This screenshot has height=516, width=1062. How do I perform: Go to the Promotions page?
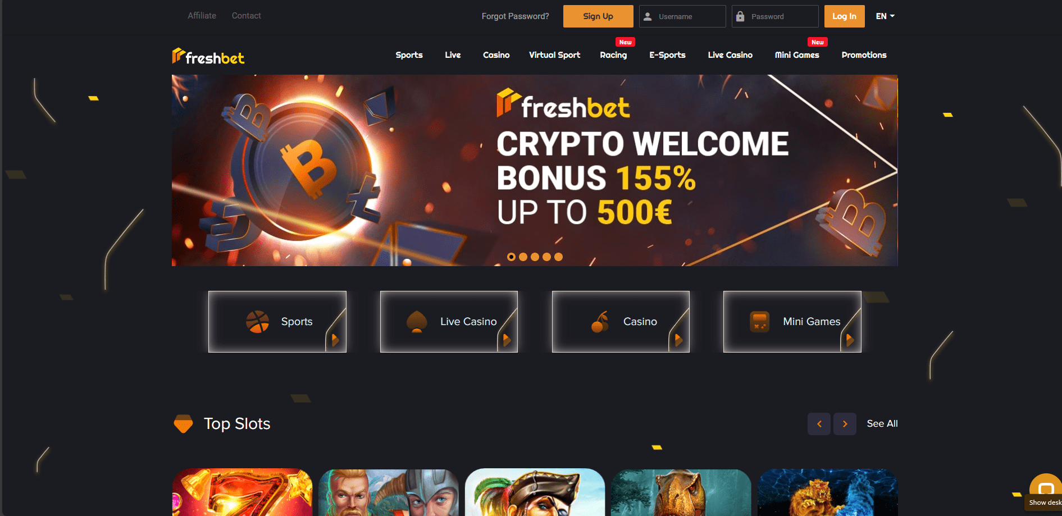pos(864,55)
